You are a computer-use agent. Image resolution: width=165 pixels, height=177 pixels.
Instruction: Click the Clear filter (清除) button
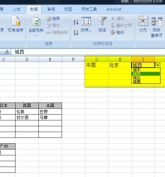(117, 18)
